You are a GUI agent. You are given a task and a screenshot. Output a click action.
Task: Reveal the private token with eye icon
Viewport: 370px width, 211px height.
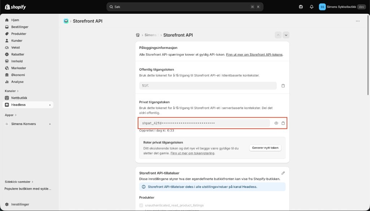coord(276,123)
